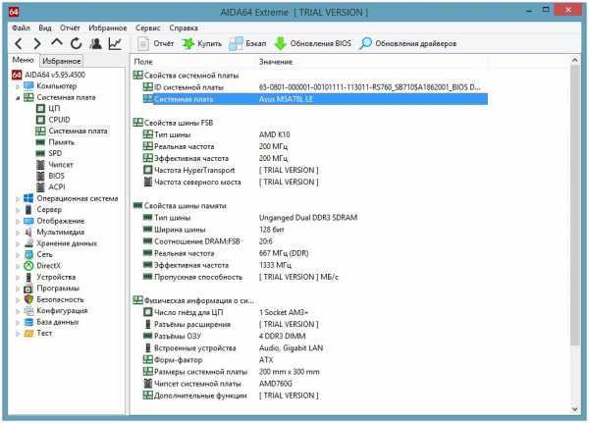Open the user profile toolbar icon

(x=96, y=44)
